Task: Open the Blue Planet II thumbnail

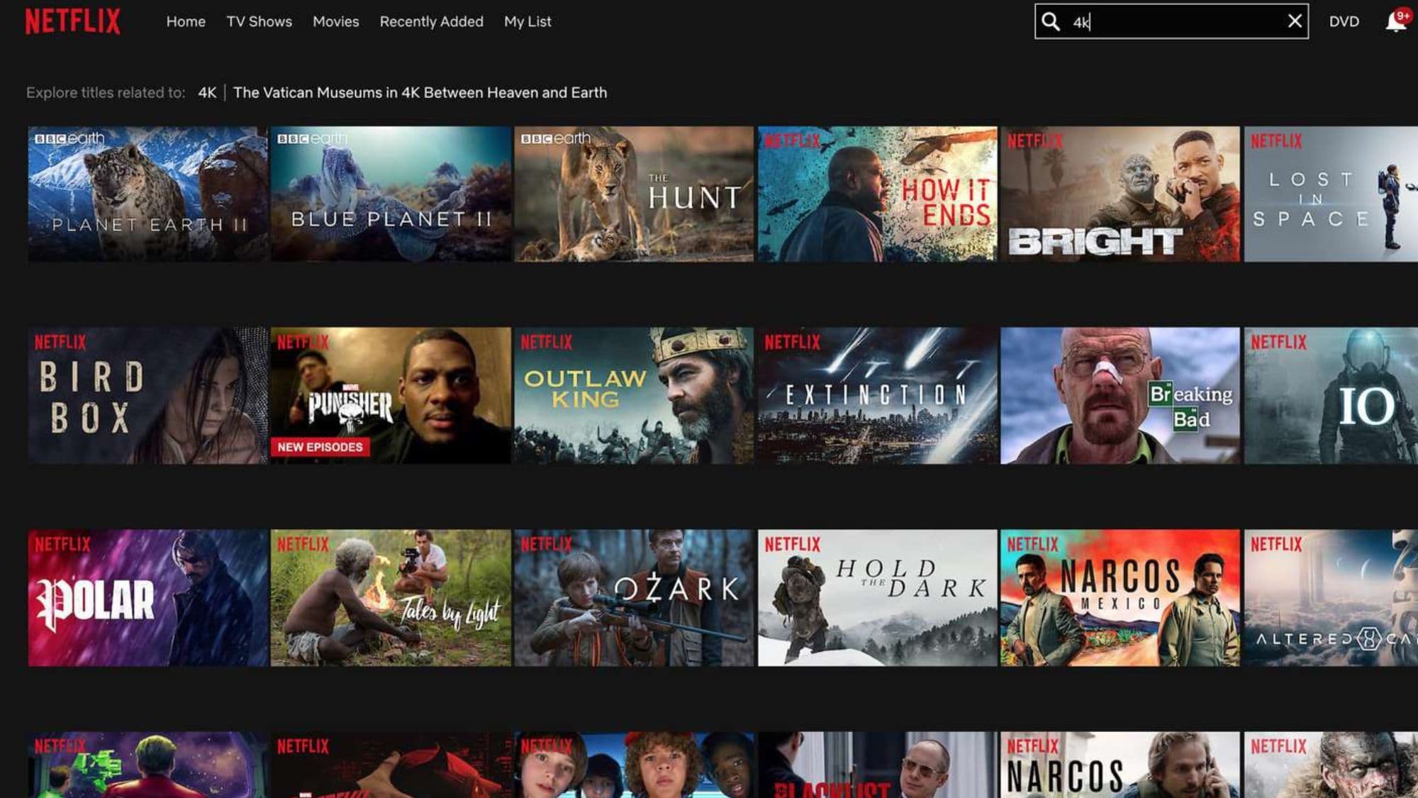Action: 391,194
